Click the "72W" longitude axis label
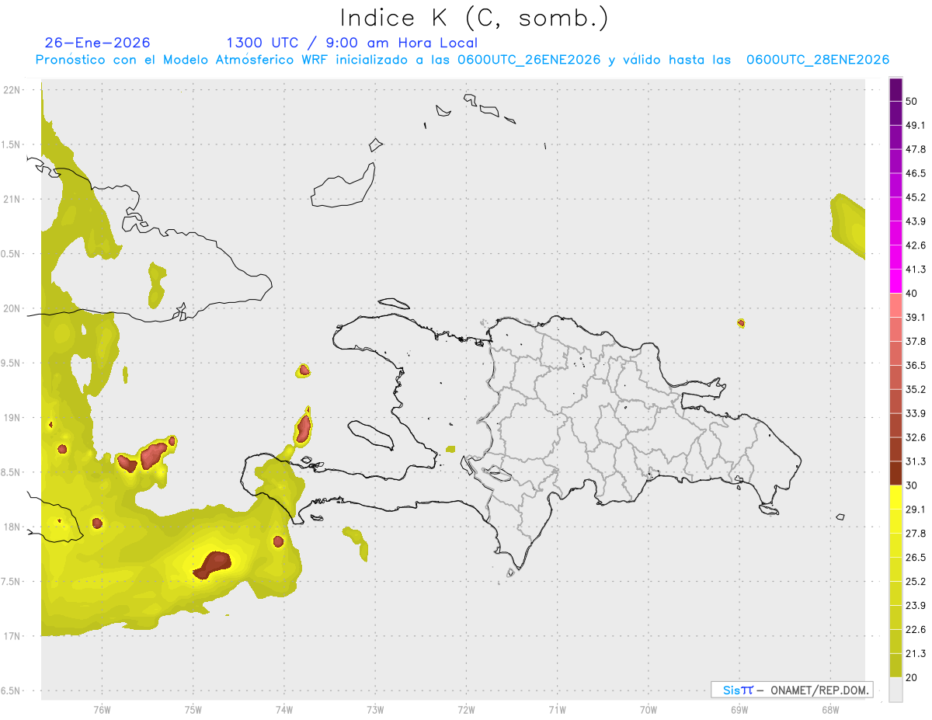Screen dimensions: 932x720 point(466,710)
